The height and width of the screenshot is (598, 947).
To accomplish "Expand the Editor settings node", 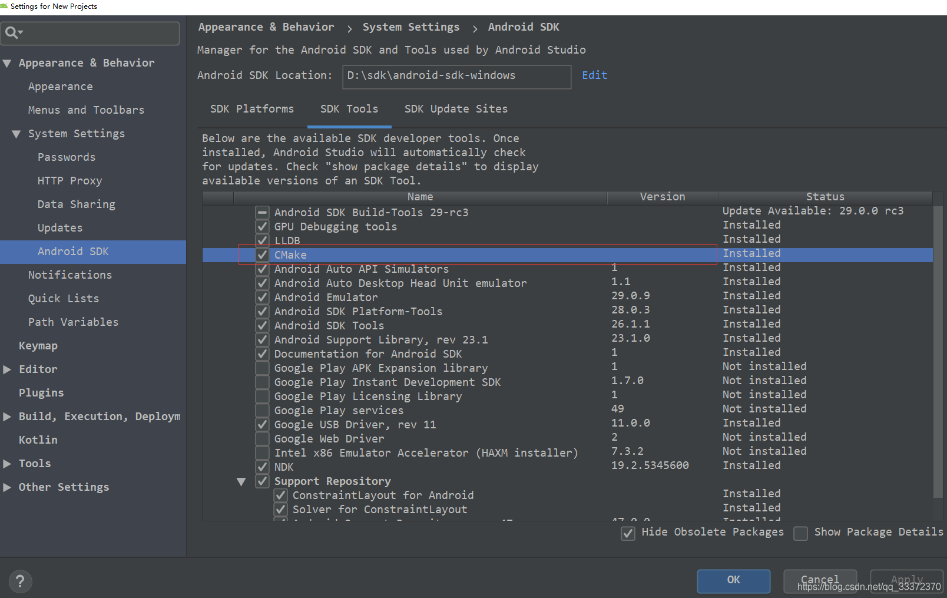I will 7,369.
